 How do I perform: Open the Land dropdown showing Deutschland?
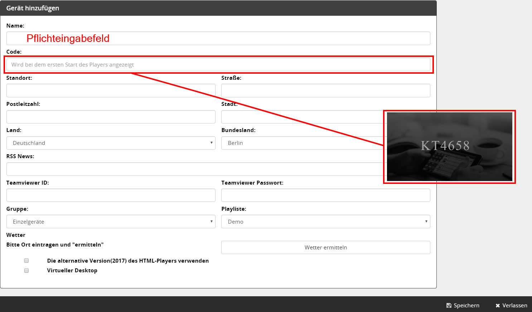(111, 143)
